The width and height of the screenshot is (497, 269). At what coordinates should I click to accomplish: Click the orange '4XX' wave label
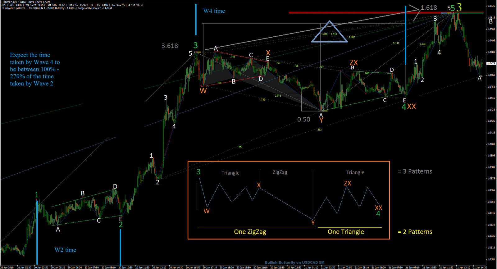tap(408, 107)
